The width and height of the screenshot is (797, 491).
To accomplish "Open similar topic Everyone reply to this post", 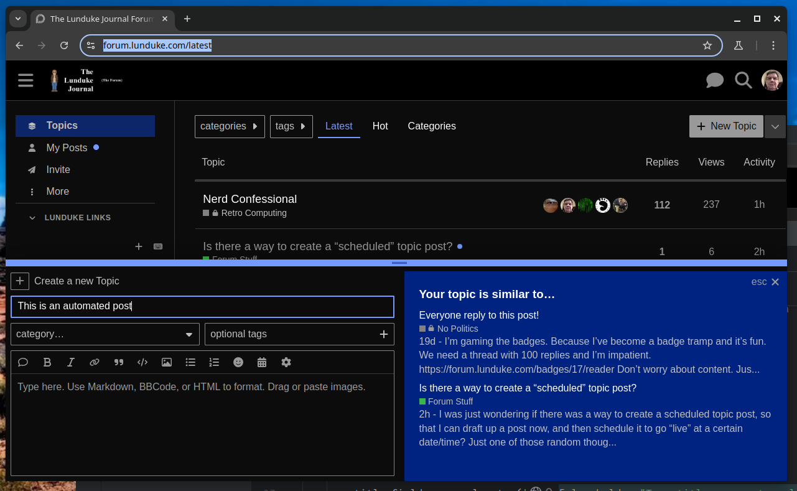I will pyautogui.click(x=479, y=316).
